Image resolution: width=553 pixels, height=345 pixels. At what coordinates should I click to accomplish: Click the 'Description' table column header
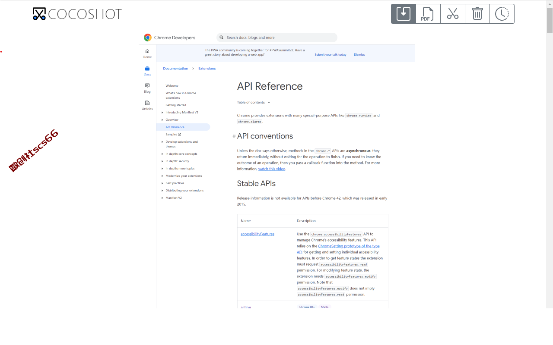click(x=306, y=221)
